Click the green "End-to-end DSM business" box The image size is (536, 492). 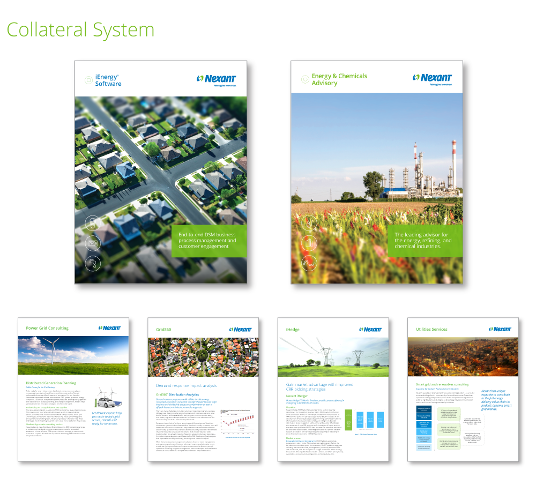pos(209,241)
